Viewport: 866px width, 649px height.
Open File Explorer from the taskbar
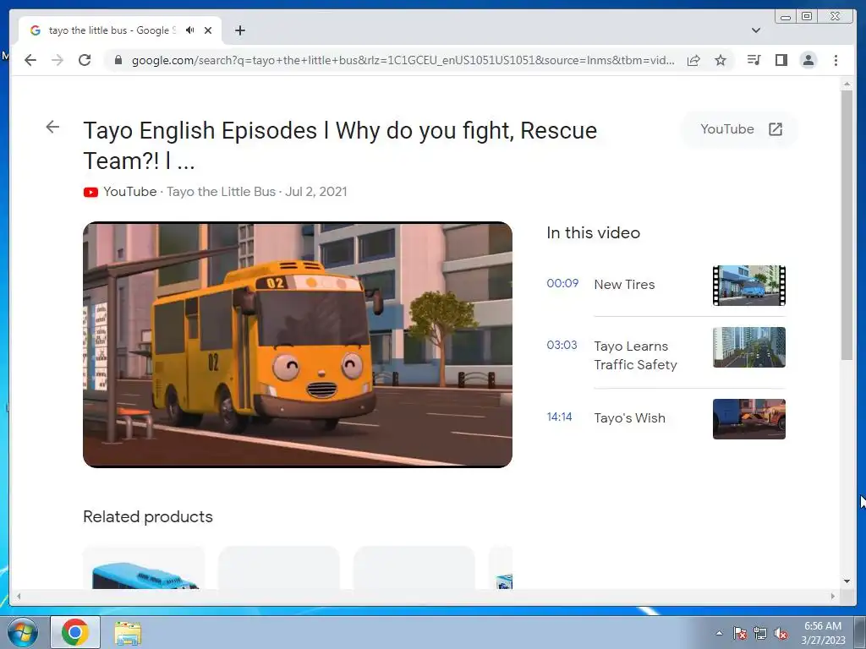pos(128,632)
